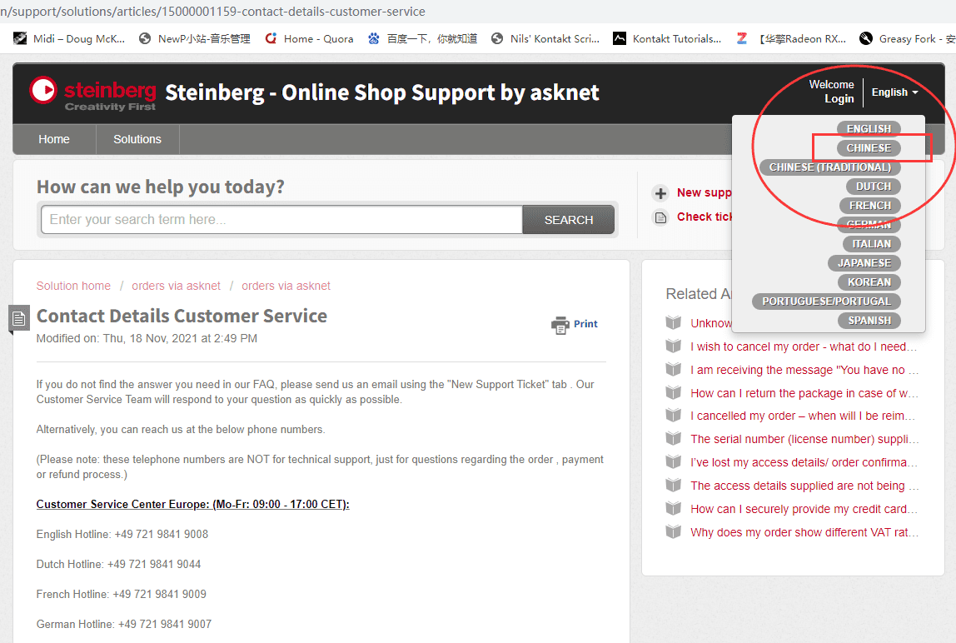Viewport: 956px width, 643px height.
Task: Open the Greasy Fork bookmark
Action: tap(907, 38)
